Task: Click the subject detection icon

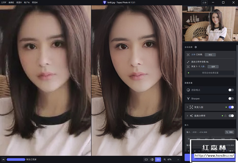Action: tap(188, 55)
